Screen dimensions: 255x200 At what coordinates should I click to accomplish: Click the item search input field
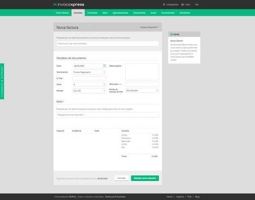108,115
